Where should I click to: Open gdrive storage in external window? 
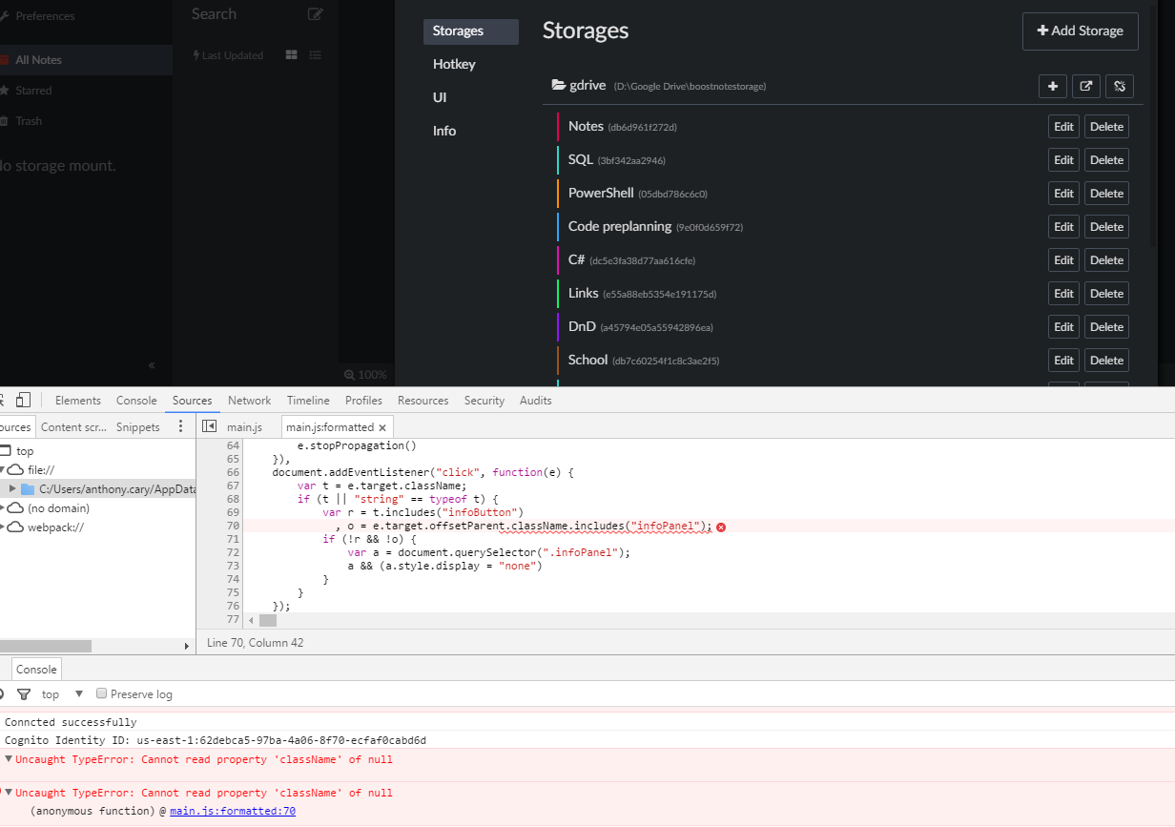click(x=1086, y=86)
